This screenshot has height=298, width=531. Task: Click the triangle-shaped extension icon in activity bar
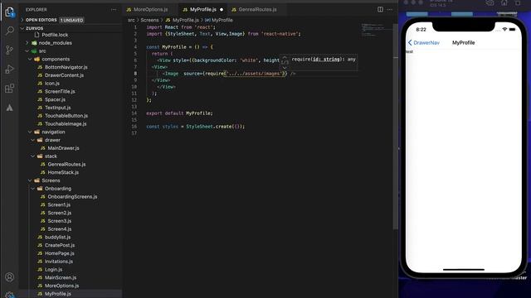tap(9, 108)
